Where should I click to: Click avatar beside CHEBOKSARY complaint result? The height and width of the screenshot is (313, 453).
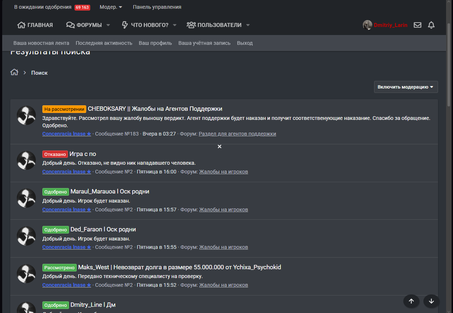26,116
